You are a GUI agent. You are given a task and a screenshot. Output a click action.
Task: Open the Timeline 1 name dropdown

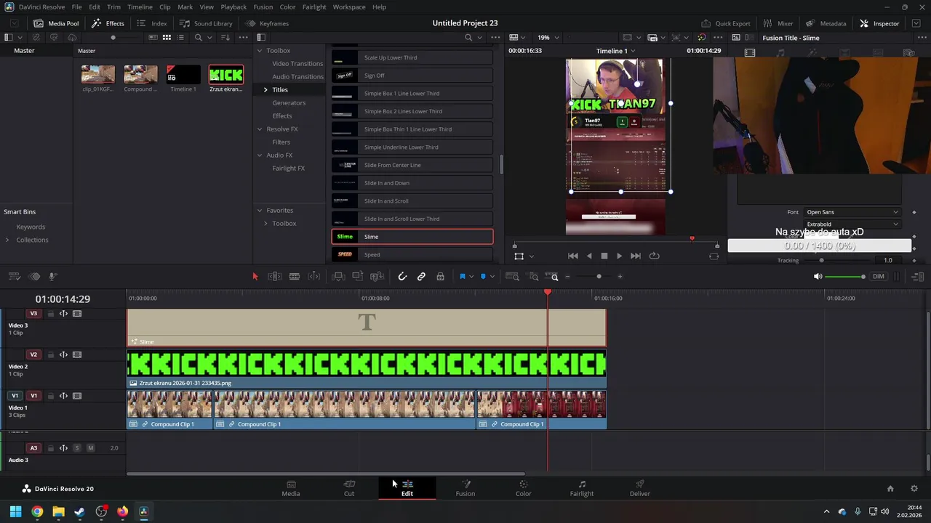point(615,51)
